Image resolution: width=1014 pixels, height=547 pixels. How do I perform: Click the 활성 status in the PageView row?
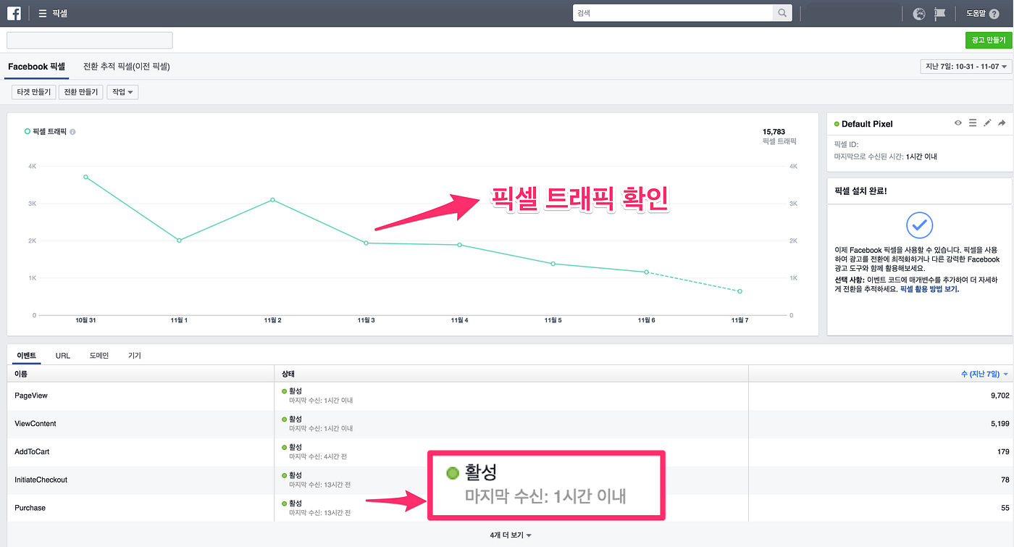[x=296, y=391]
